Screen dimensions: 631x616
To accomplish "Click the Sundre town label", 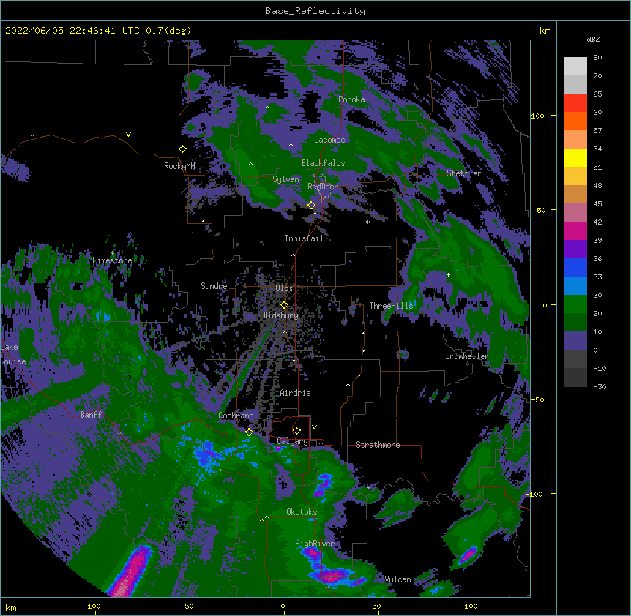I will pyautogui.click(x=214, y=286).
